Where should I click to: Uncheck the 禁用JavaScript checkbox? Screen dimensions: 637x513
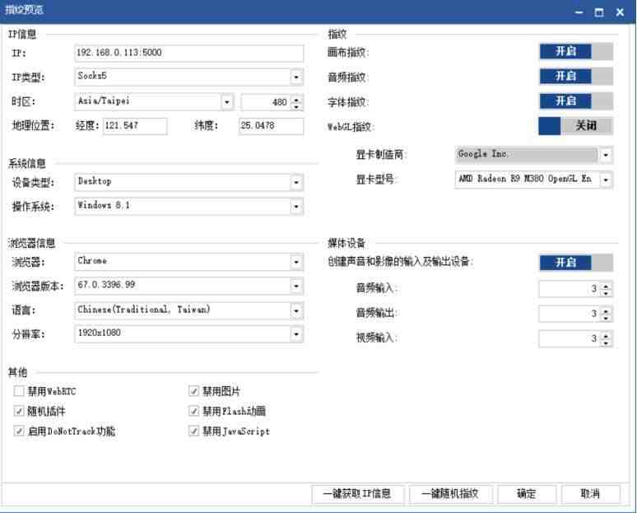pos(193,431)
